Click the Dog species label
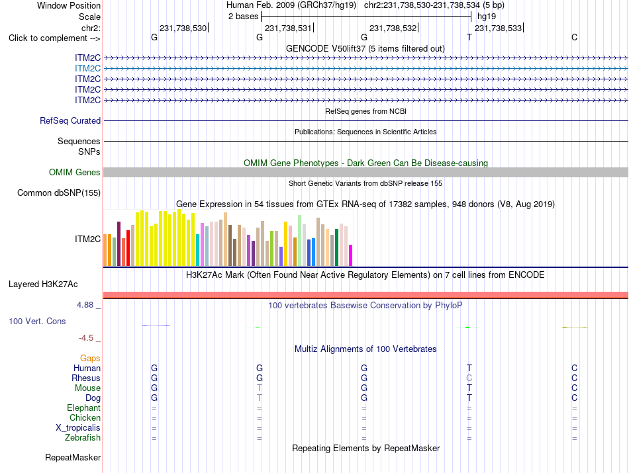This screenshot has height=473, width=629. click(93, 398)
